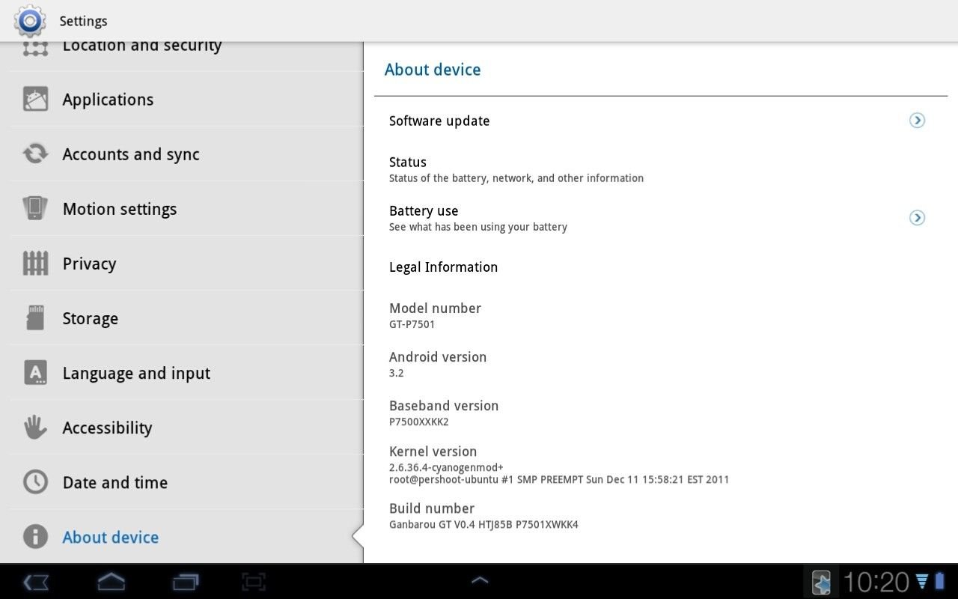The width and height of the screenshot is (958, 599).
Task: Tap the battery status icon
Action: tap(939, 581)
